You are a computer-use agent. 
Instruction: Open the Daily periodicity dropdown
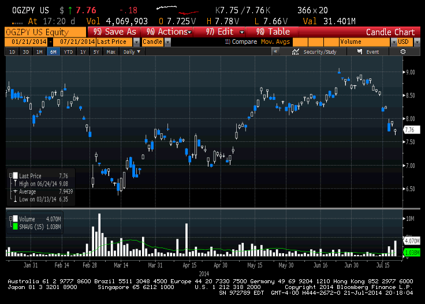pyautogui.click(x=132, y=52)
